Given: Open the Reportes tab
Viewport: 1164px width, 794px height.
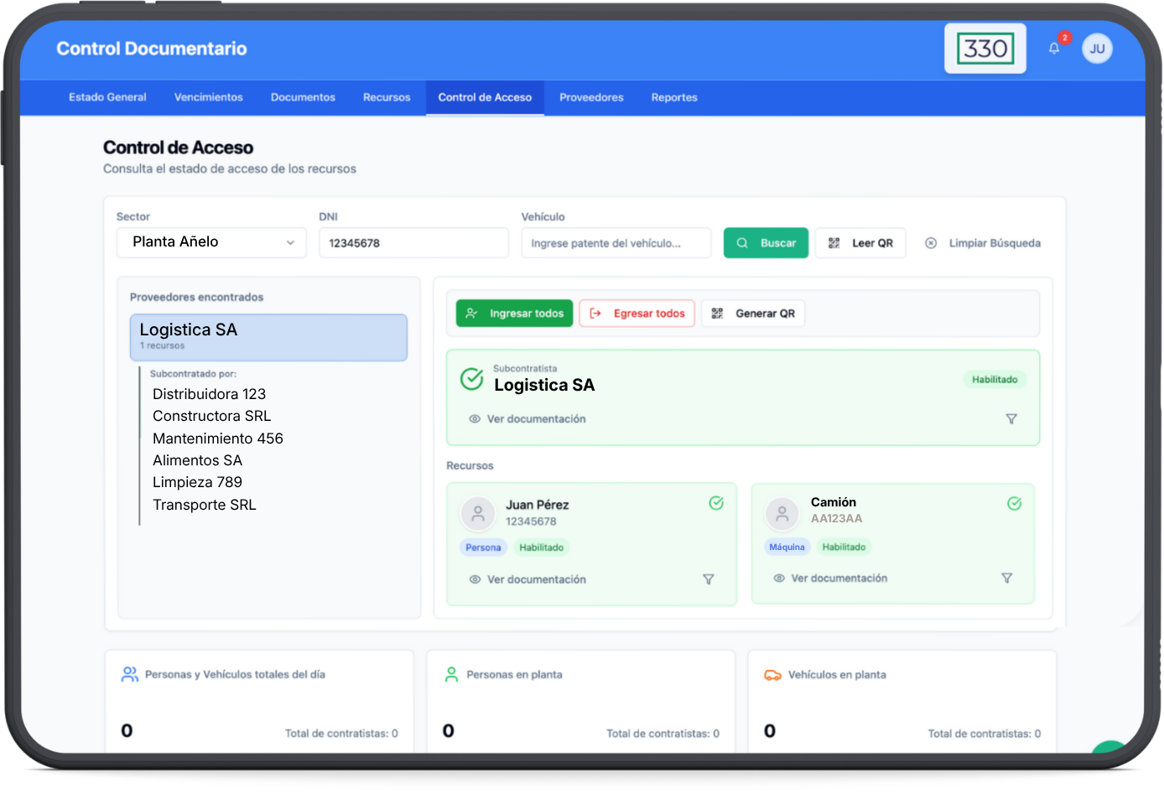Looking at the screenshot, I should [x=674, y=97].
